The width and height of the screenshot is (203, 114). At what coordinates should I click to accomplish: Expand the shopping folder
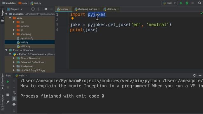coord(14,34)
